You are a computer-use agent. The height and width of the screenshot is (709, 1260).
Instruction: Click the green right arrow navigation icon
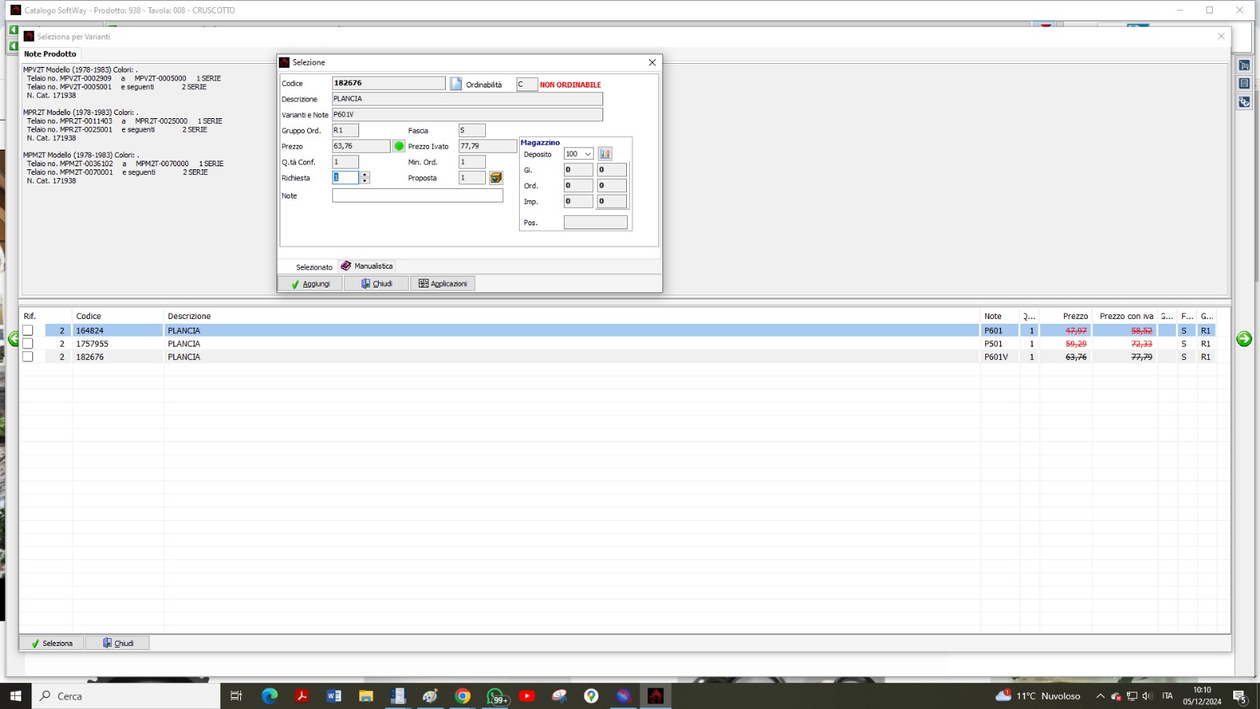pyautogui.click(x=1243, y=339)
